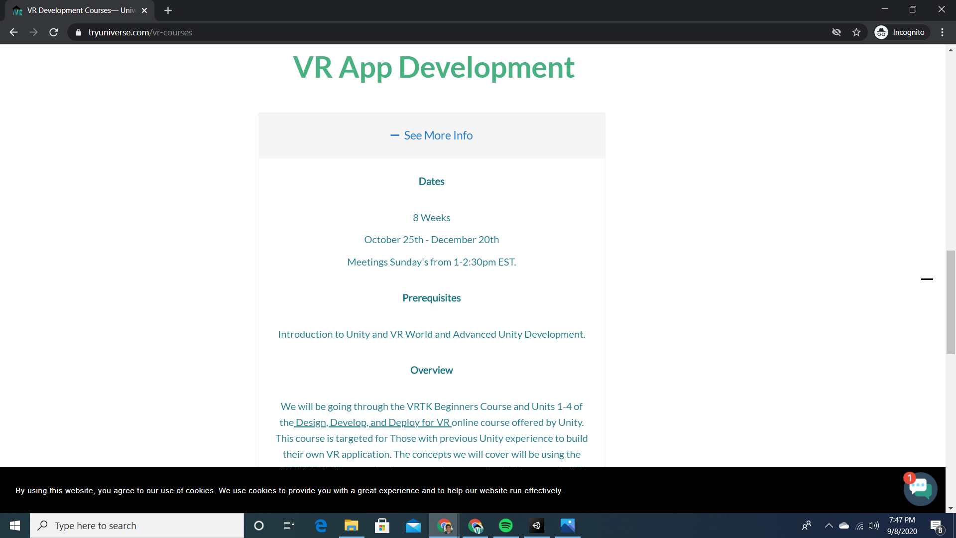The width and height of the screenshot is (956, 538).
Task: Click the third-party cookies blocked eye icon
Action: point(836,32)
